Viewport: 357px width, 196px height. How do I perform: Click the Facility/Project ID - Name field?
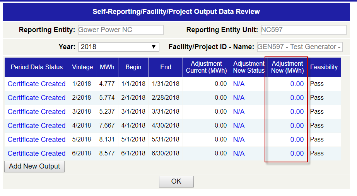pyautogui.click(x=299, y=47)
